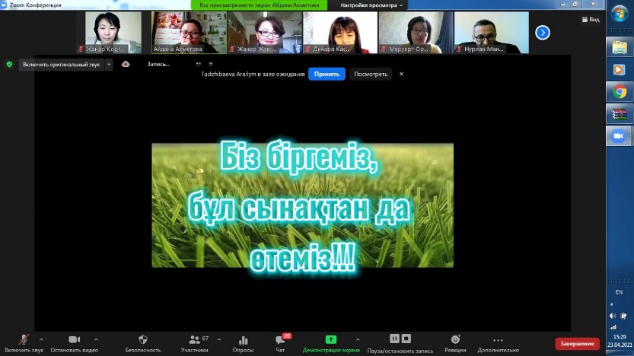Image resolution: width=634 pixels, height=356 pixels.
Task: Open Вид view layout menu
Action: 591,19
